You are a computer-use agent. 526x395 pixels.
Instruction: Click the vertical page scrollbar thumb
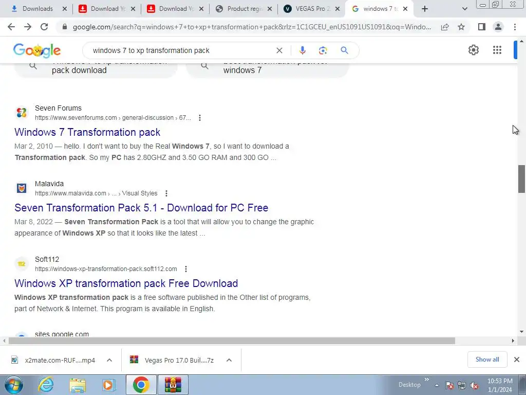[521, 179]
